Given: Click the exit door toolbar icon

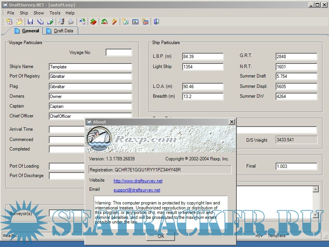Looking at the screenshot, I should [156, 22].
